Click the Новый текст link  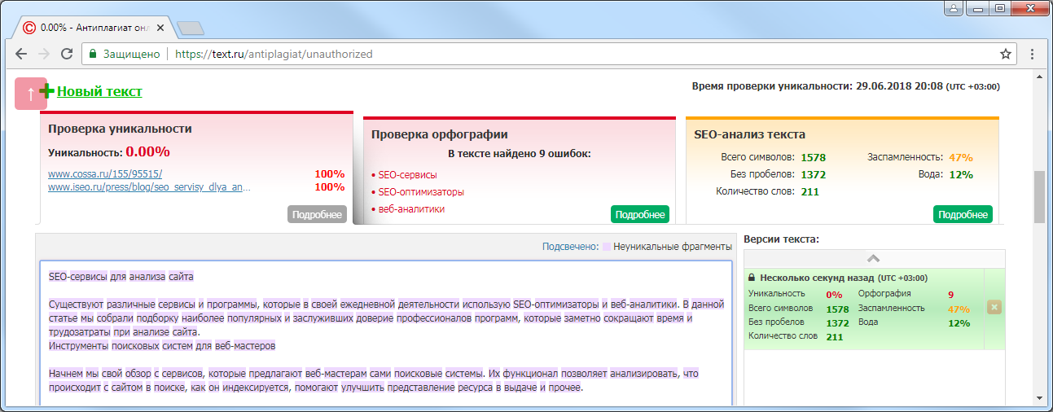tap(99, 91)
